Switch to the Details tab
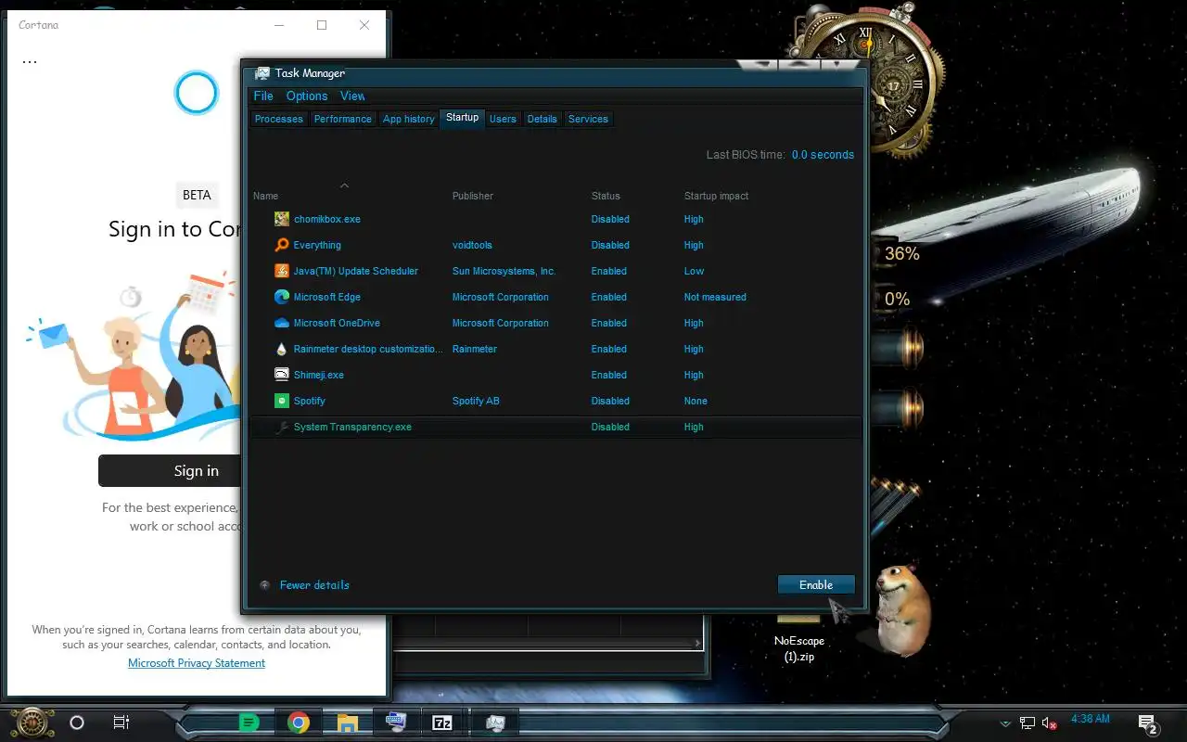 coord(542,119)
